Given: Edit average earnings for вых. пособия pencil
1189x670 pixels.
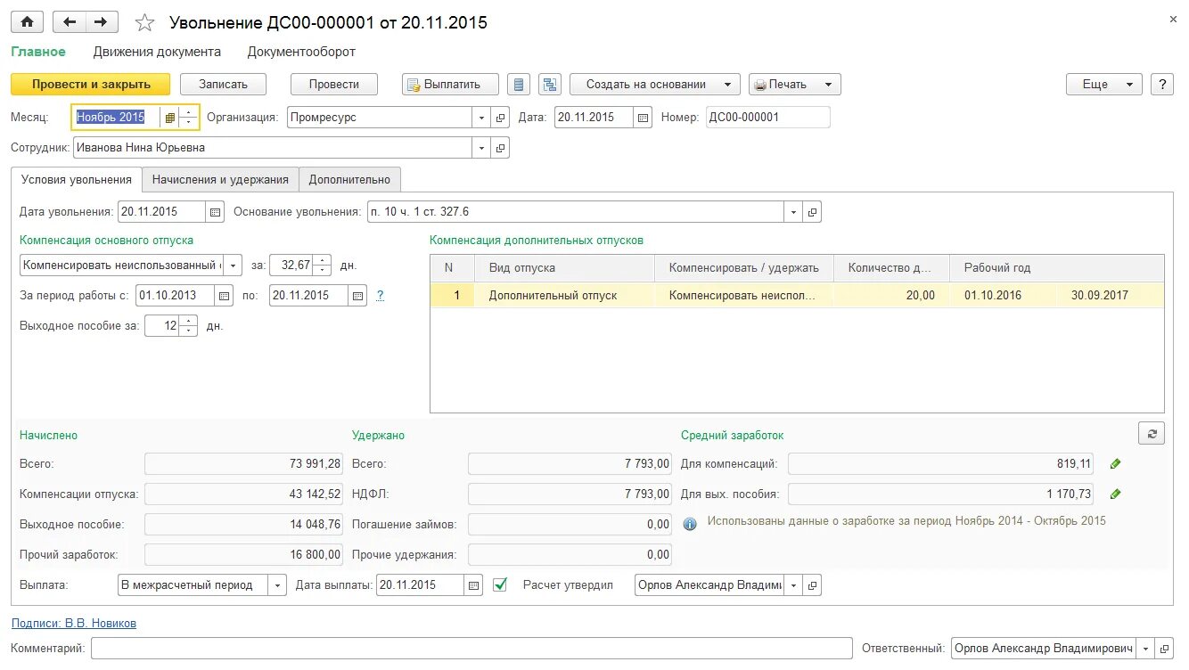Looking at the screenshot, I should click(x=1115, y=494).
